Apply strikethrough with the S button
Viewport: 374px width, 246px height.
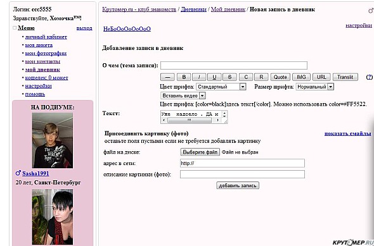(x=229, y=77)
